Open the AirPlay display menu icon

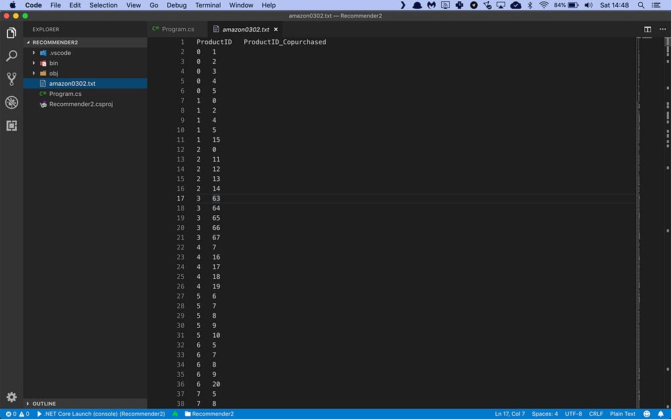click(x=501, y=5)
